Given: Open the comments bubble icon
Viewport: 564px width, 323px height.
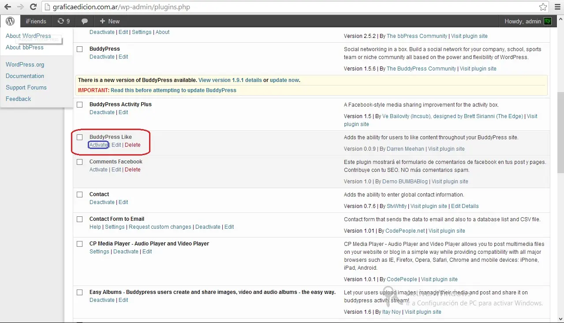Looking at the screenshot, I should tap(85, 21).
